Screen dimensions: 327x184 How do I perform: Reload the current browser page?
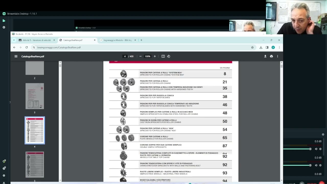click(27, 47)
